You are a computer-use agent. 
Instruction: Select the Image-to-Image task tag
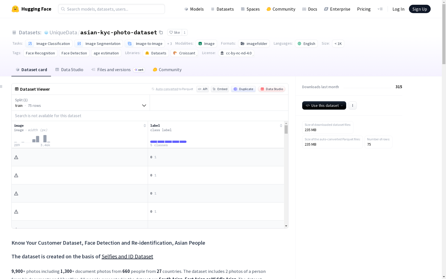(145, 44)
